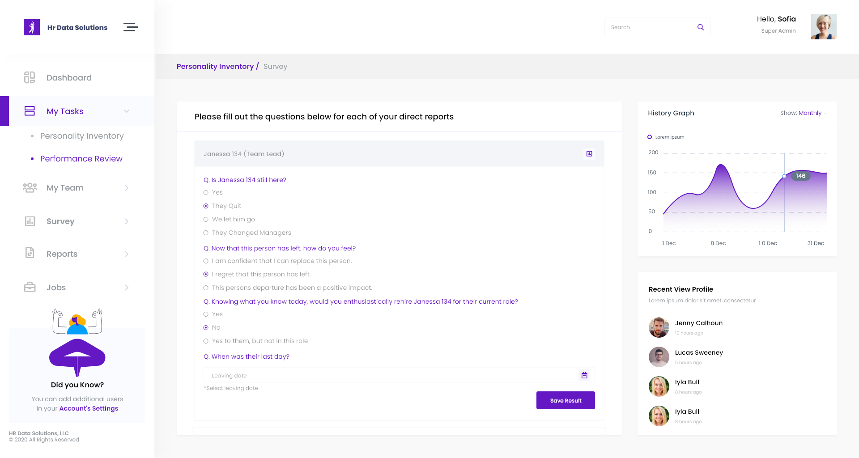Click the chart icon beside Janessa 134
The height and width of the screenshot is (458, 859).
pos(589,154)
